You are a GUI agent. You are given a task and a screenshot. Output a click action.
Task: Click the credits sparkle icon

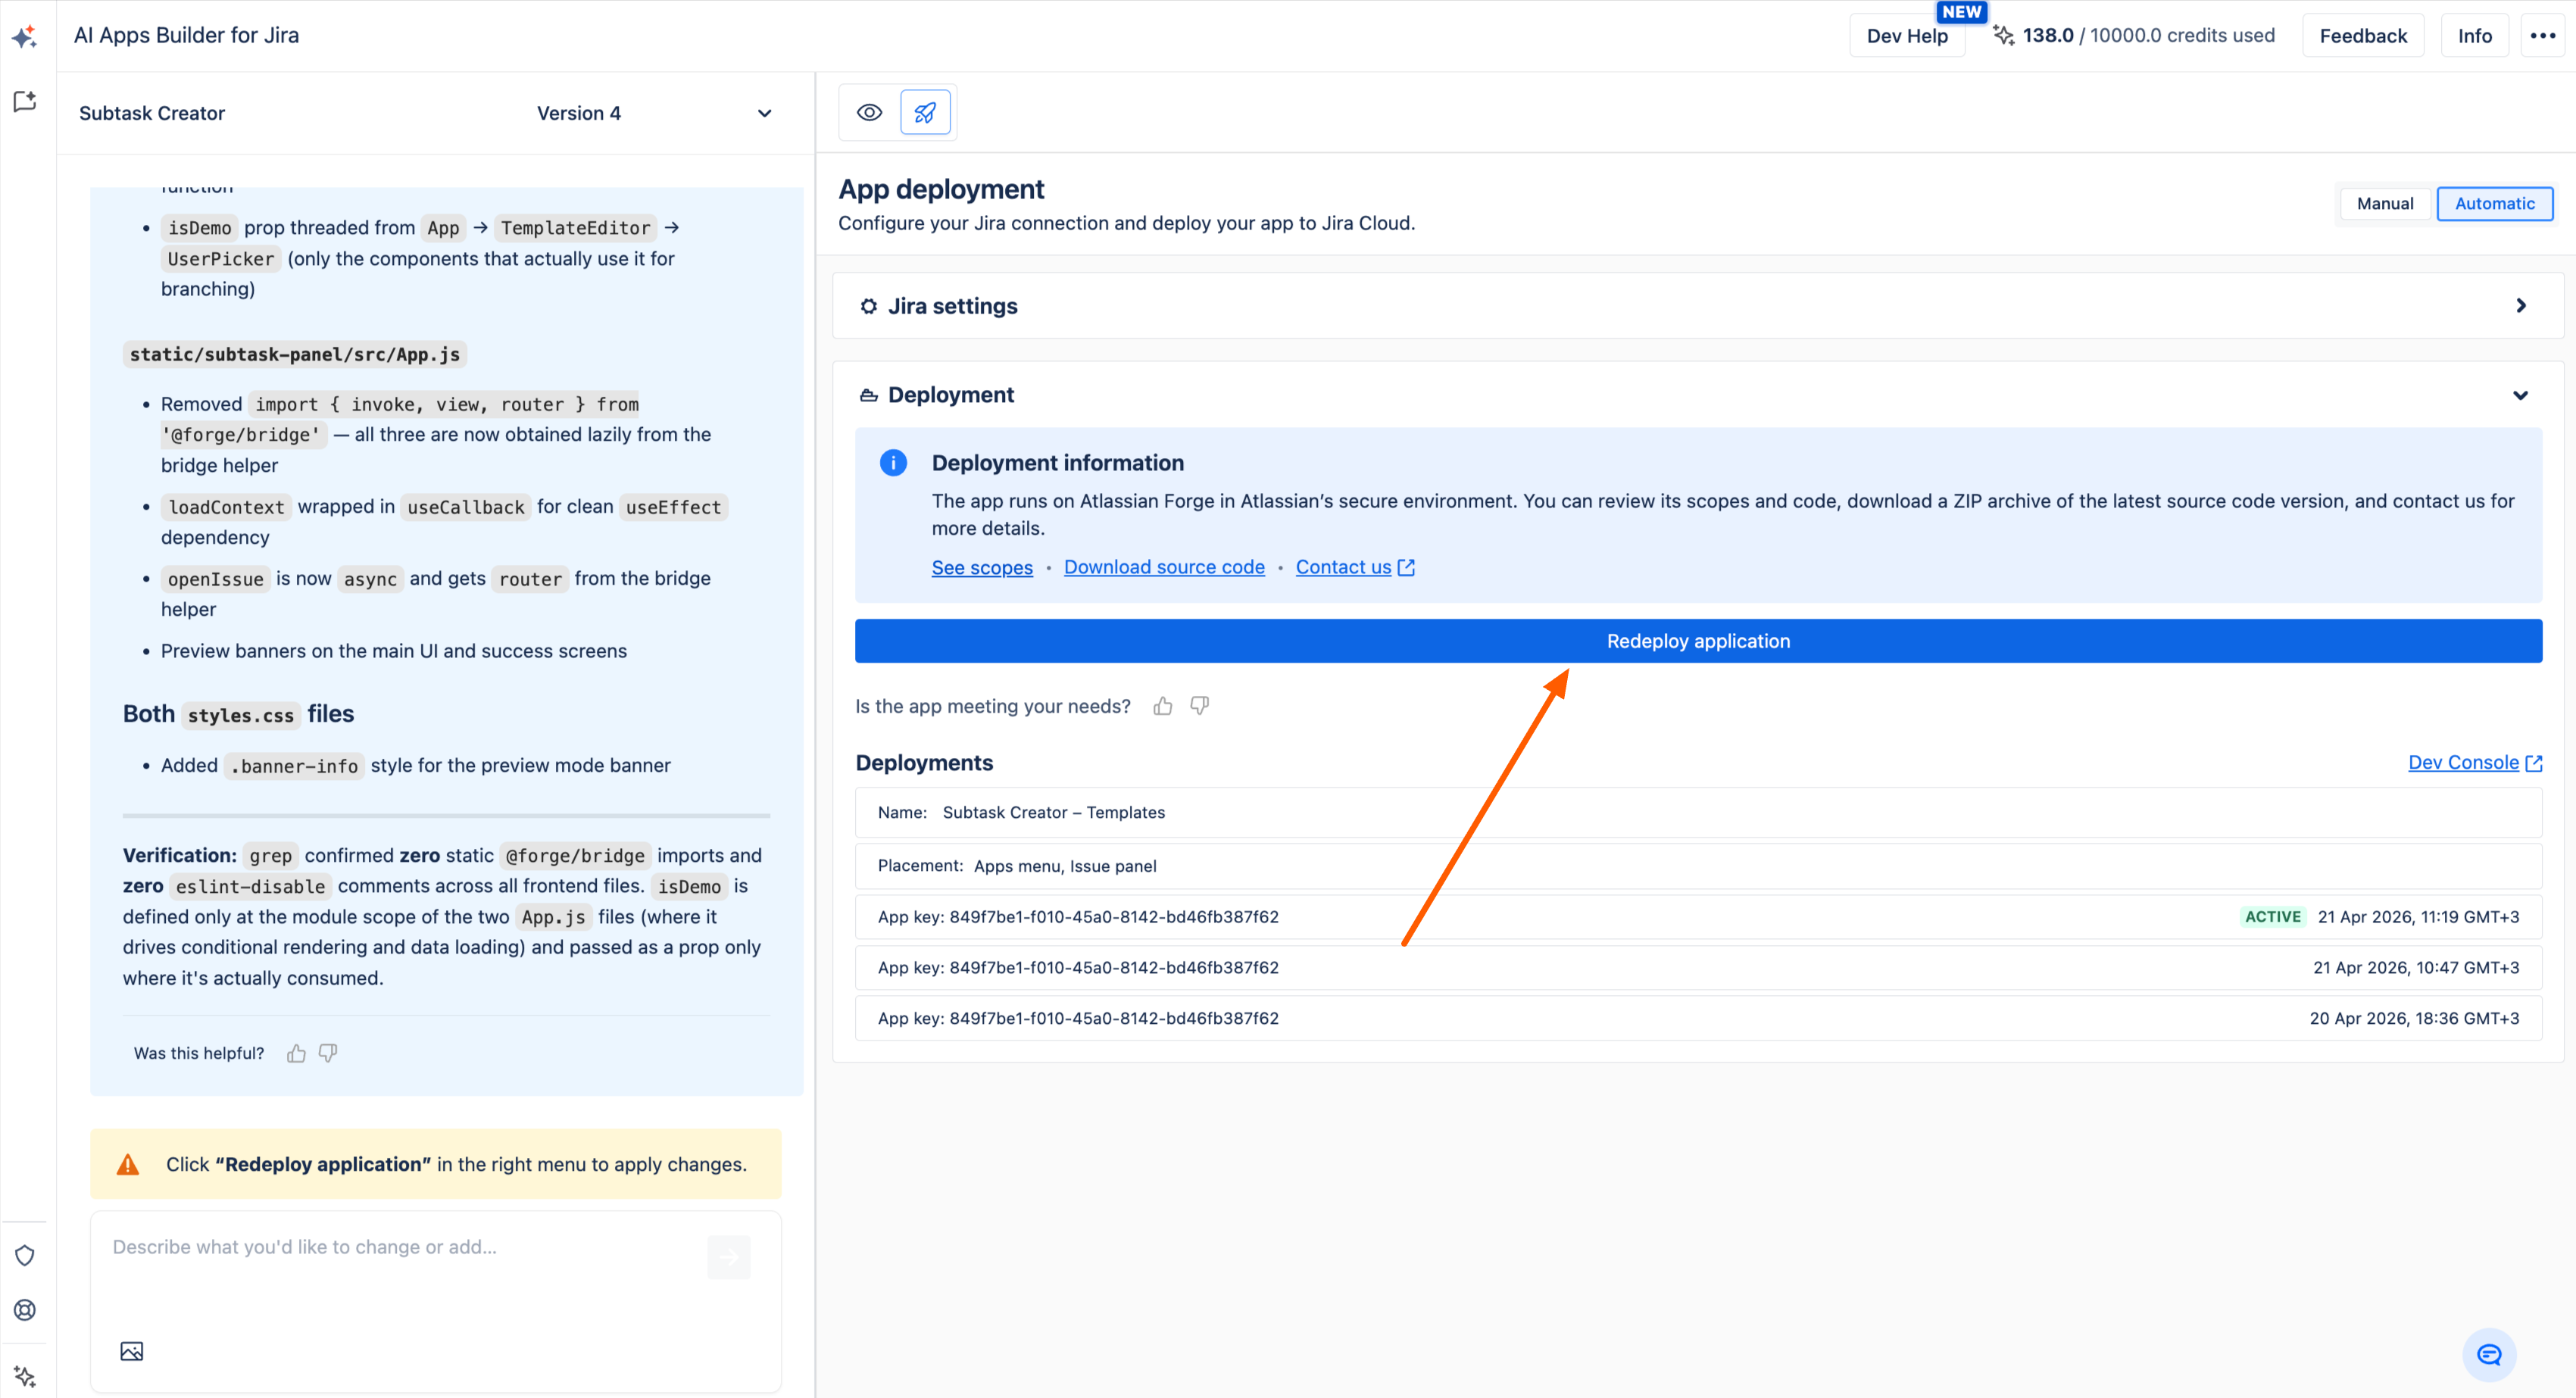click(x=2003, y=36)
